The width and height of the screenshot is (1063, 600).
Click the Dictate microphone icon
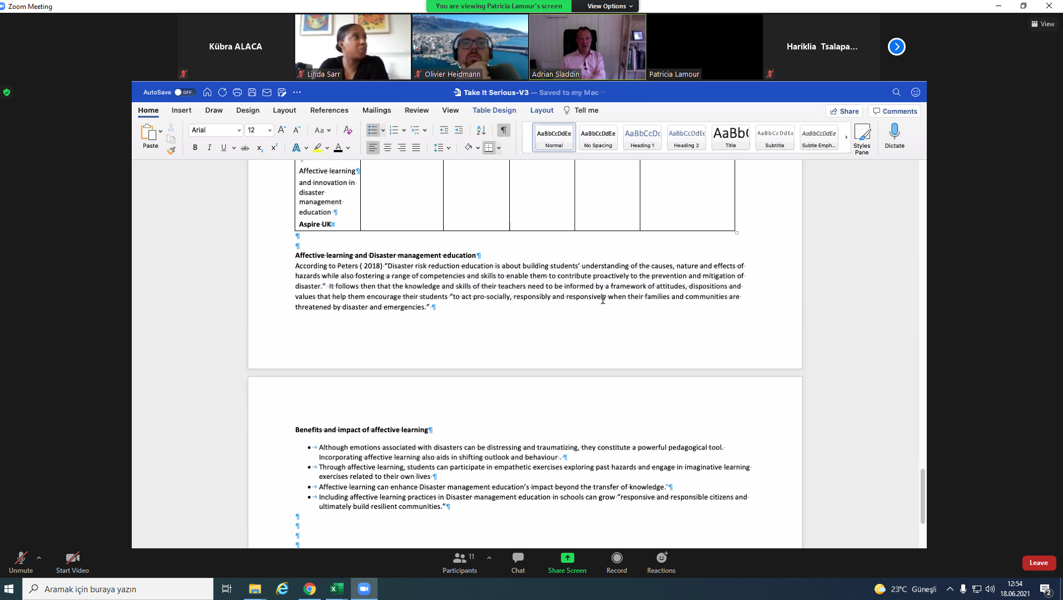point(894,136)
